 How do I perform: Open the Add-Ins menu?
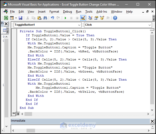[x=102, y=12]
